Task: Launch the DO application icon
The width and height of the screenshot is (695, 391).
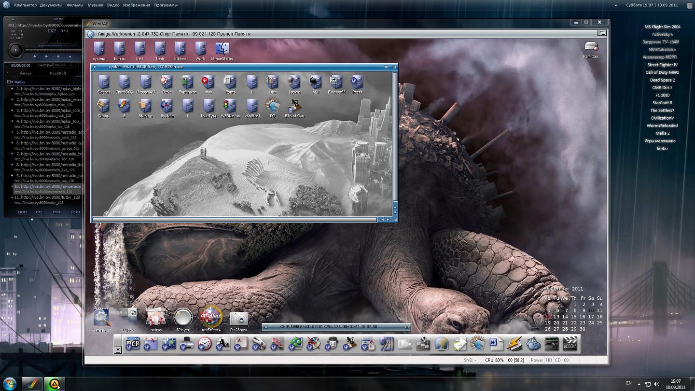Action: [x=272, y=108]
